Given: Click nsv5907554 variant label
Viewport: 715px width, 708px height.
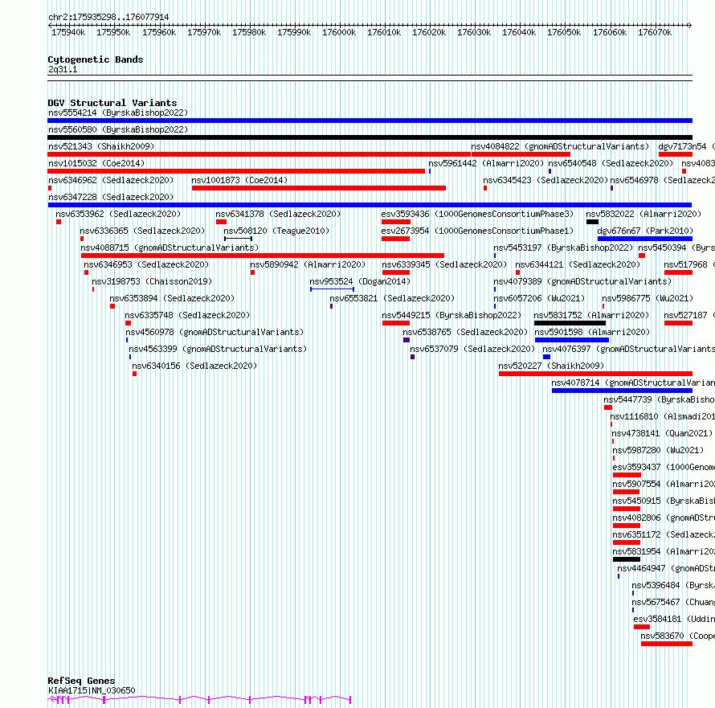Looking at the screenshot, I should point(664,484).
